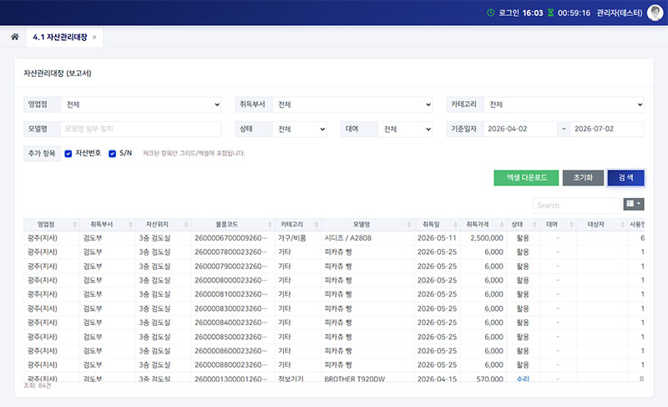Sort table by 대여 column header
The height and width of the screenshot is (407, 668).
click(x=557, y=225)
